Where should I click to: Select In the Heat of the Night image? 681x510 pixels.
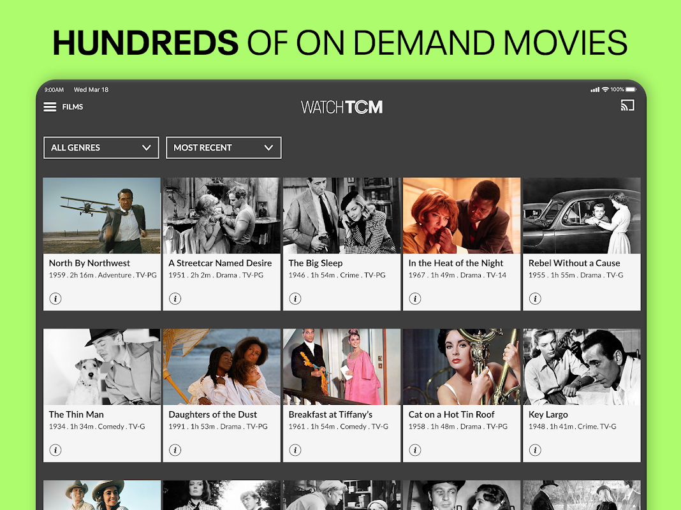click(461, 215)
